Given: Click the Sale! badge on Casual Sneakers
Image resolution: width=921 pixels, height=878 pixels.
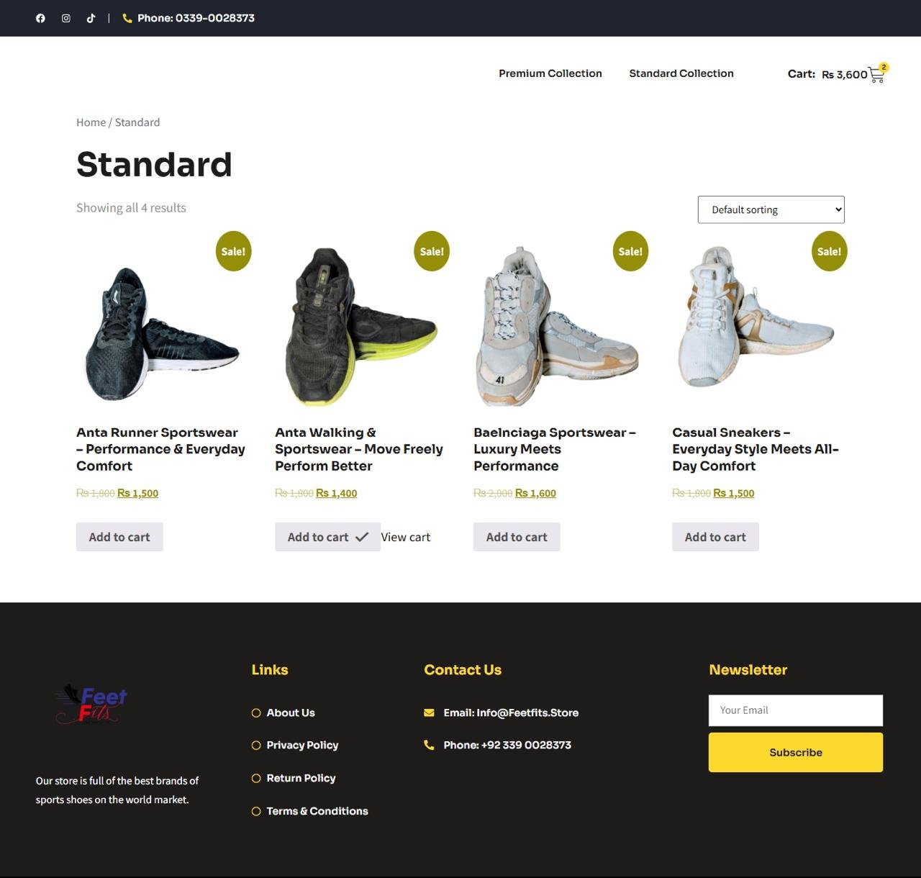Looking at the screenshot, I should point(829,251).
